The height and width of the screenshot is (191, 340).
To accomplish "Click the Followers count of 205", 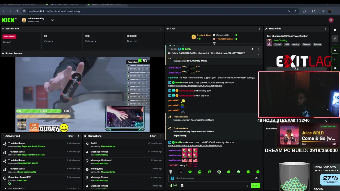I will click(x=87, y=36).
